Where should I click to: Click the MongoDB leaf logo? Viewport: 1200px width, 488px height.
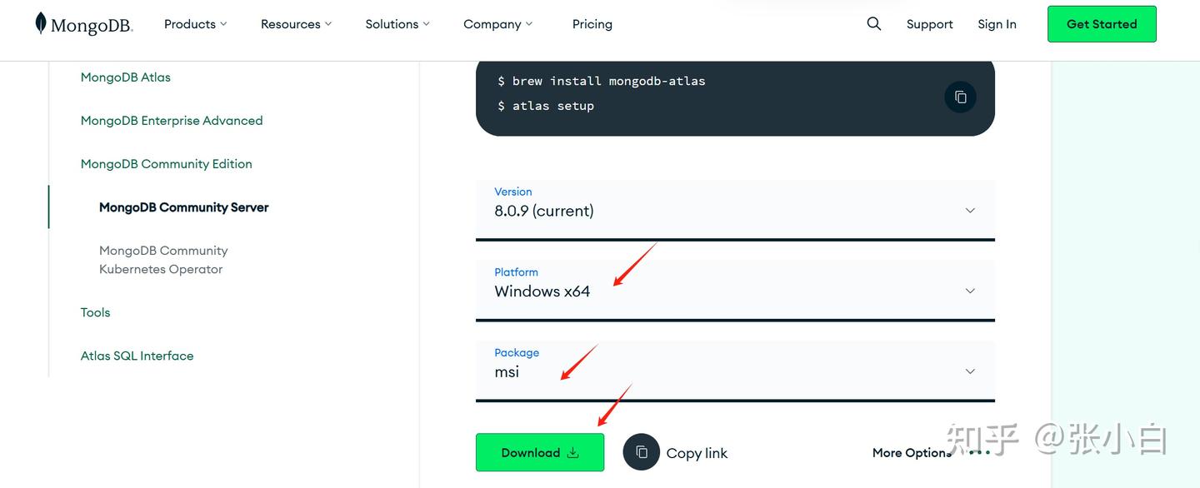pos(41,23)
